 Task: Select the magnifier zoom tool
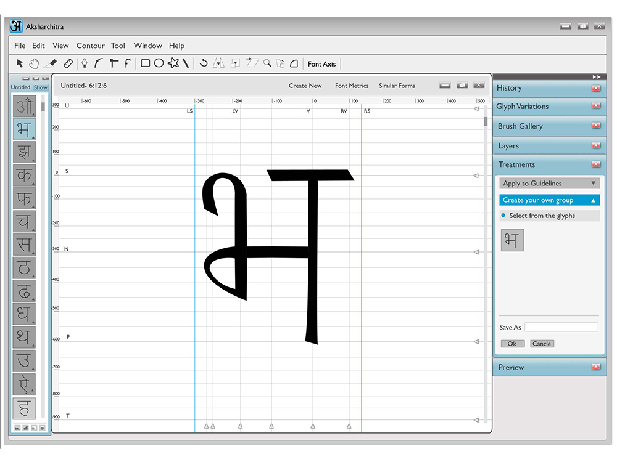[x=267, y=63]
